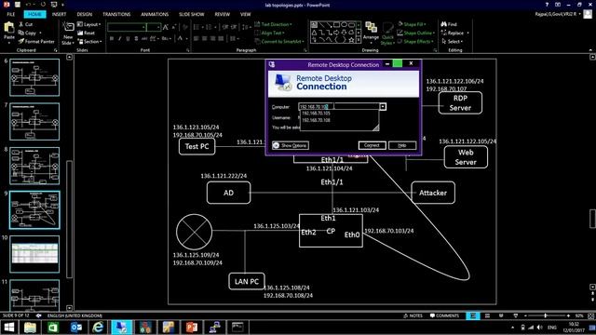Click Help in Remote Desktop dialog

point(402,145)
